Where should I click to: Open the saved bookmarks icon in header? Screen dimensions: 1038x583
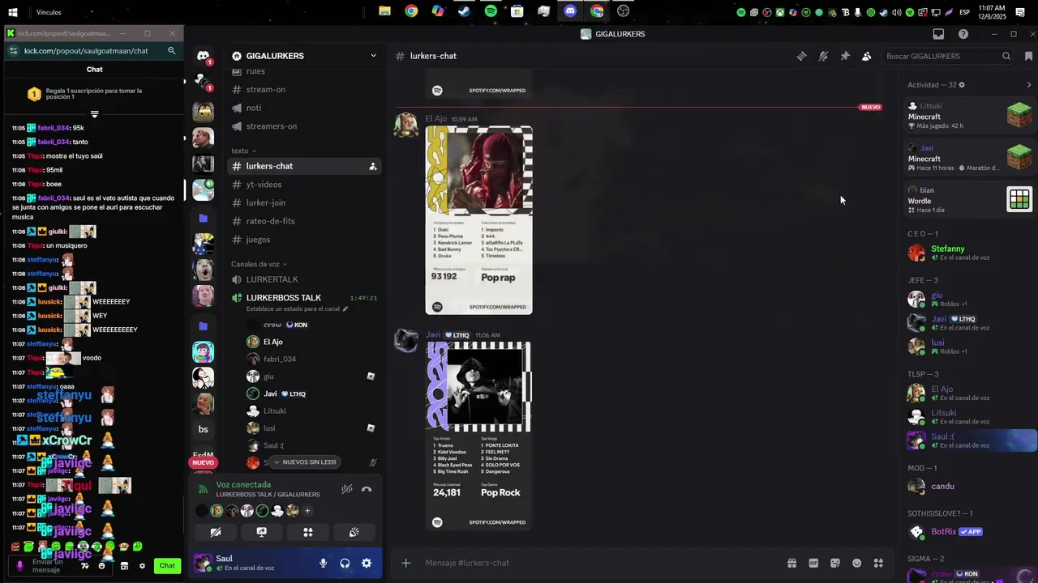tap(1028, 56)
